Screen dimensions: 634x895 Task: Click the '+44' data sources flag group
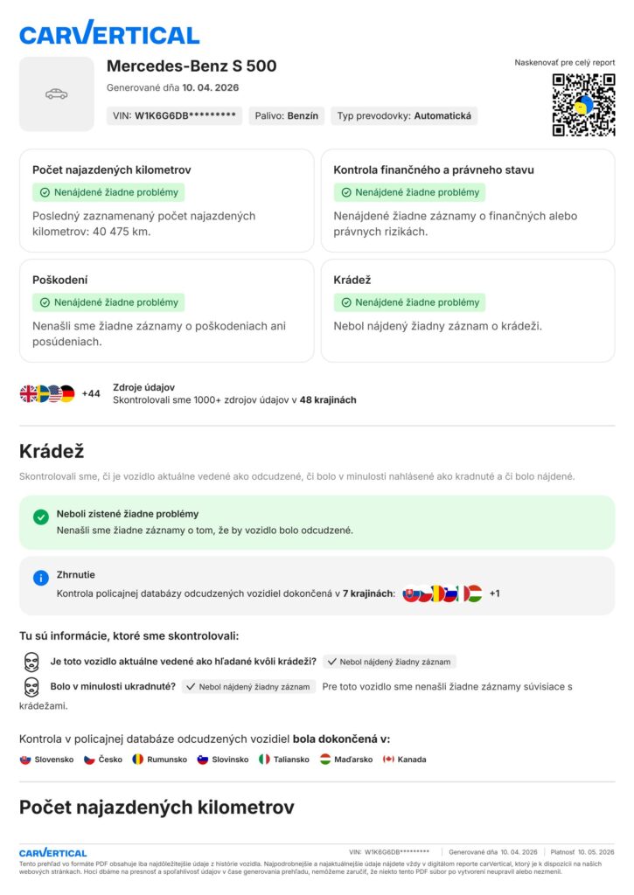tap(60, 394)
